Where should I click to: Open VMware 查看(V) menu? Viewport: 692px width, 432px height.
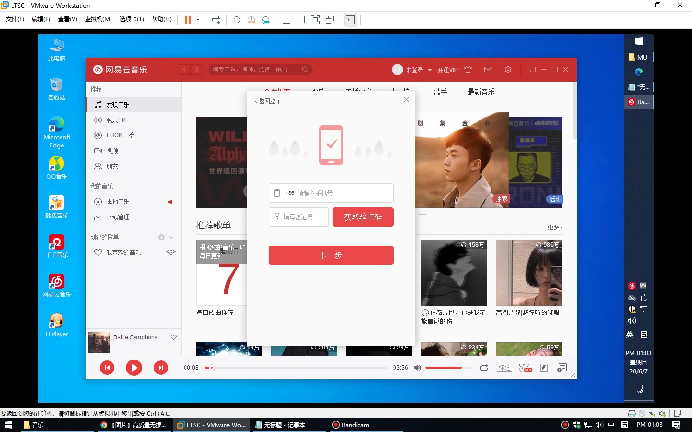[67, 19]
